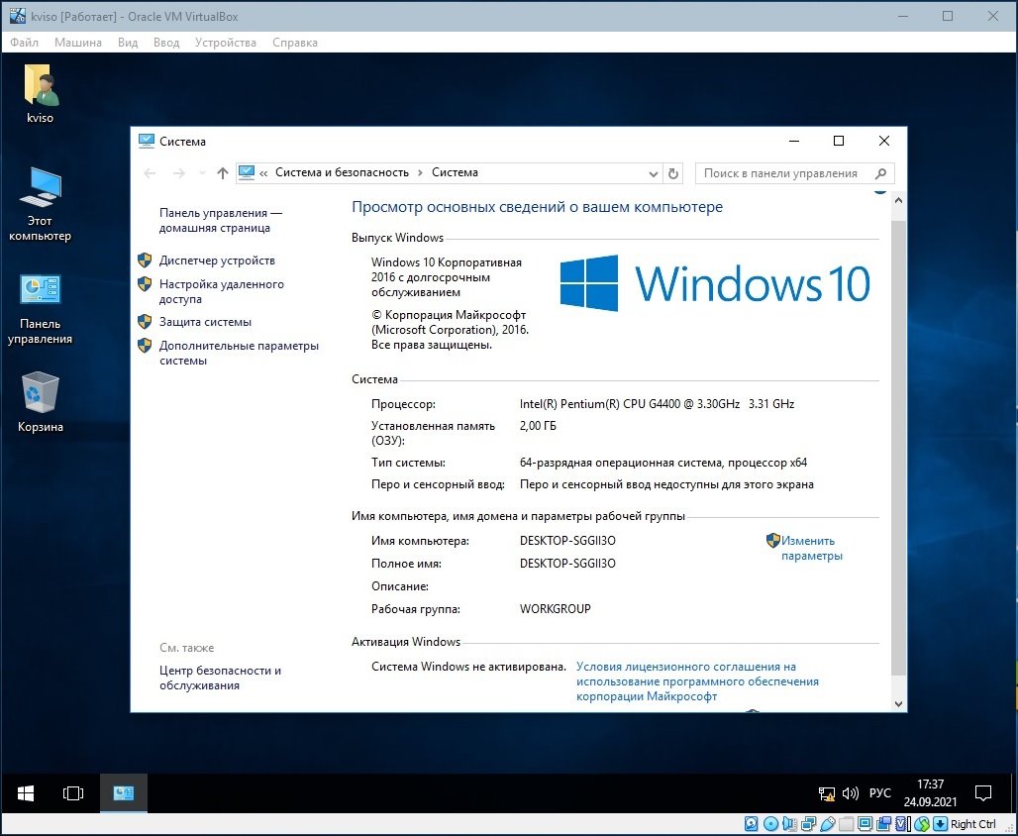Minimize the Система window
1018x836 pixels.
point(794,141)
